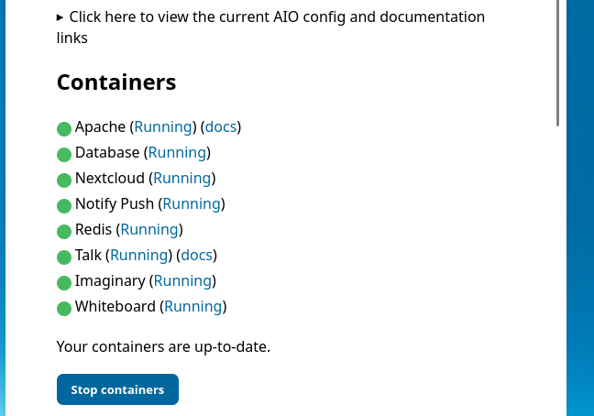
Task: View the Nextcloud Running status link
Action: tap(181, 178)
